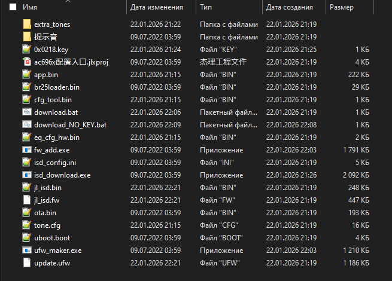
Task: Select download_NO_KEY.bat file name
Action: [x=70, y=124]
